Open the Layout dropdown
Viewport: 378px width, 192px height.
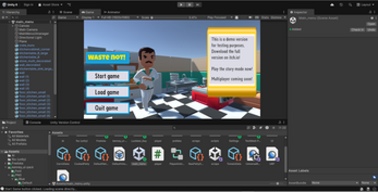366,4
